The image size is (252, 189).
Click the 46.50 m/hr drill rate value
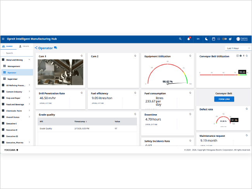coord(48,98)
